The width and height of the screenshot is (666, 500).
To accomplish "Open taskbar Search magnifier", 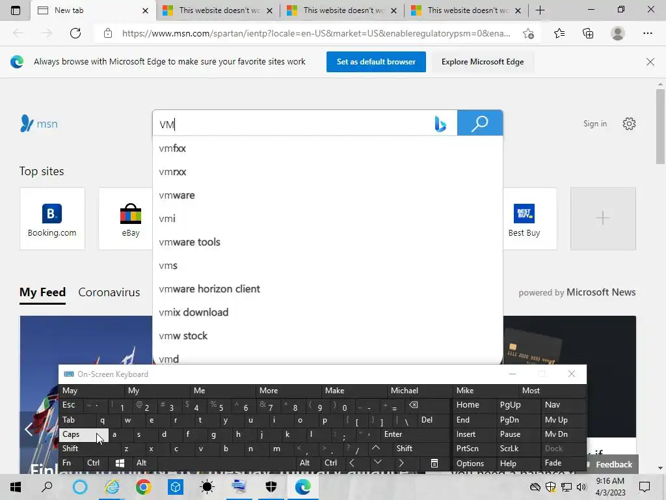I will point(47,487).
